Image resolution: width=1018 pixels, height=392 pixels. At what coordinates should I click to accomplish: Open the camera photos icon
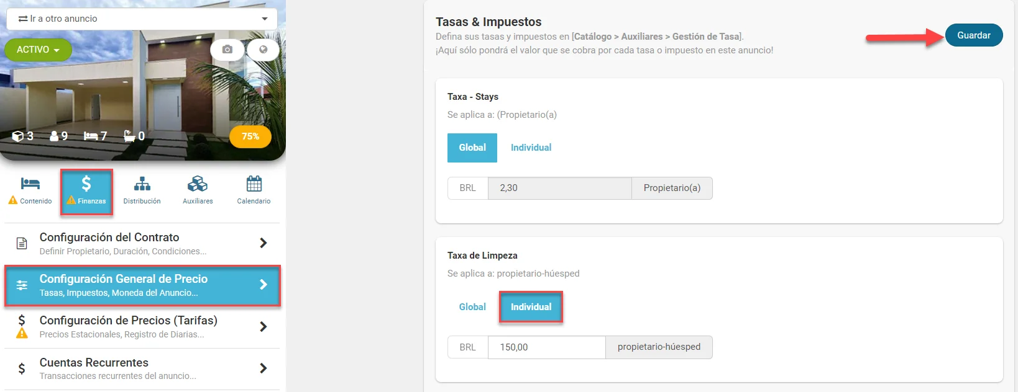(227, 50)
